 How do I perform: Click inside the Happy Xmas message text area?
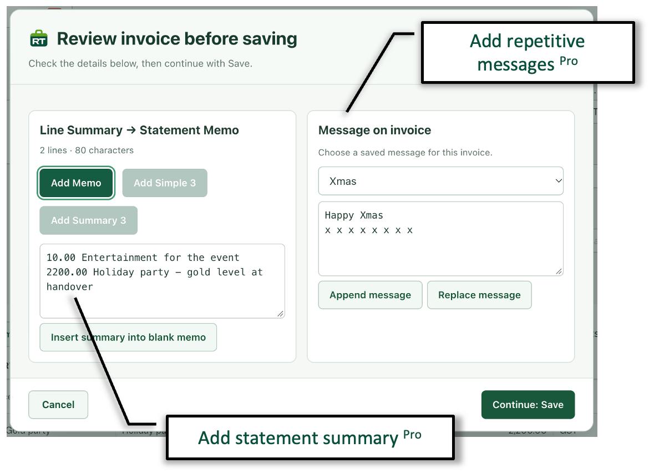(441, 239)
